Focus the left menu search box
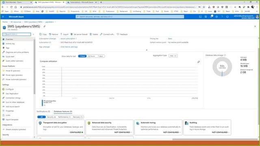Viewport: 260px width, 146px height. tap(17, 34)
